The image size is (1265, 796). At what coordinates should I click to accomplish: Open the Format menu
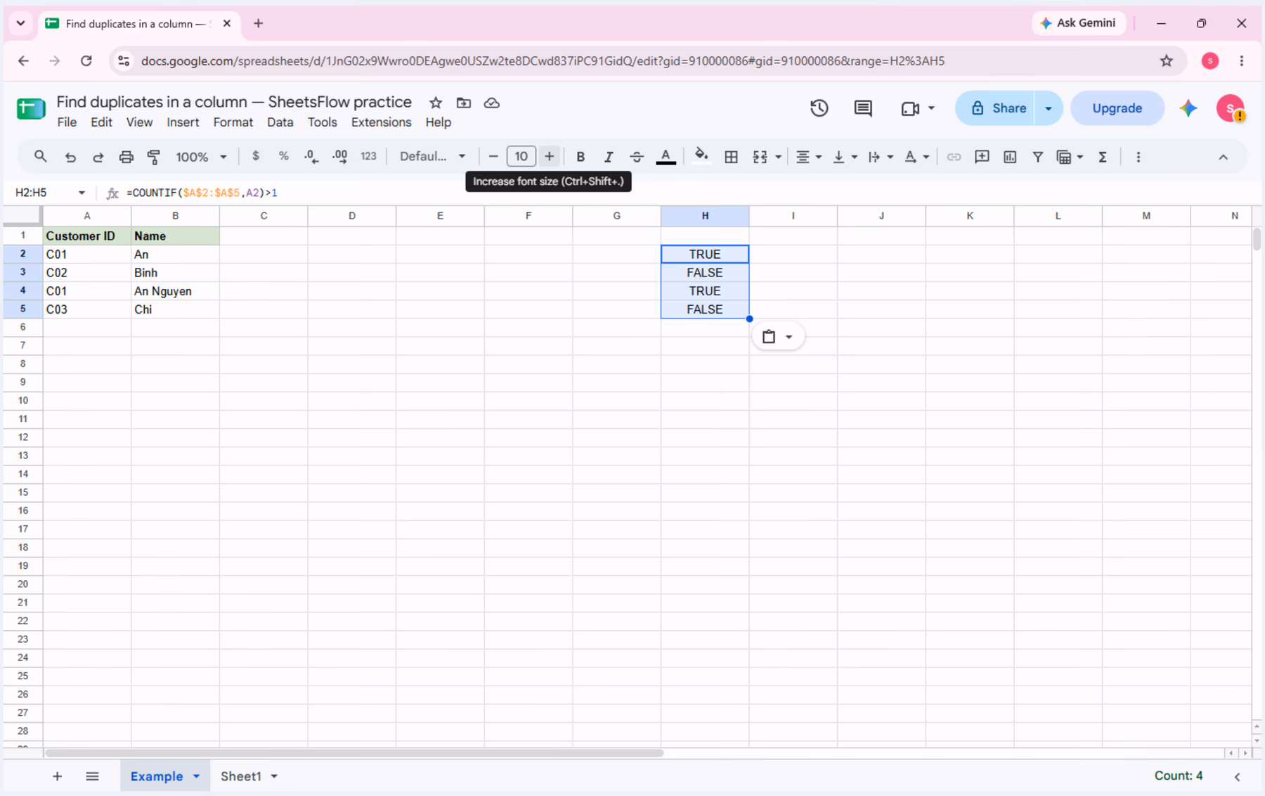[x=233, y=122]
